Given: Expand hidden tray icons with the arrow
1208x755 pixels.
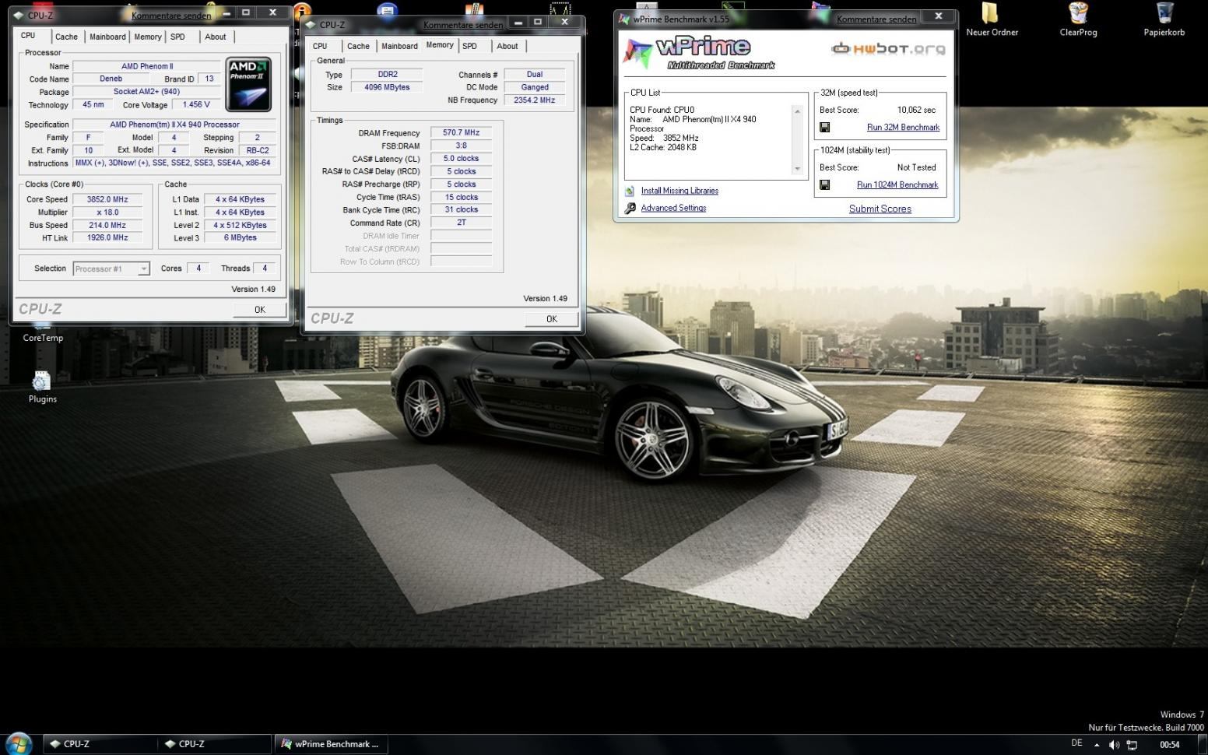Looking at the screenshot, I should pyautogui.click(x=1097, y=745).
